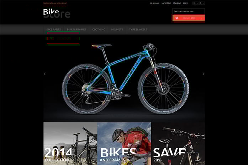The image size is (248, 165).
Task: Click the Bike Store logo
Action: 57,13
